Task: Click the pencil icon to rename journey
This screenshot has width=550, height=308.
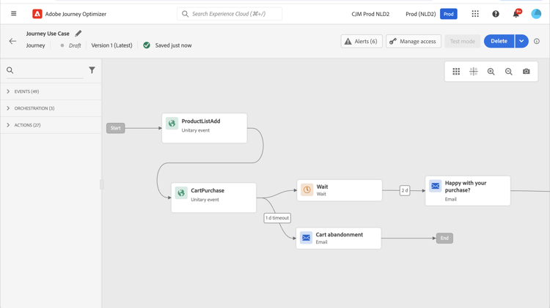Action: point(78,34)
